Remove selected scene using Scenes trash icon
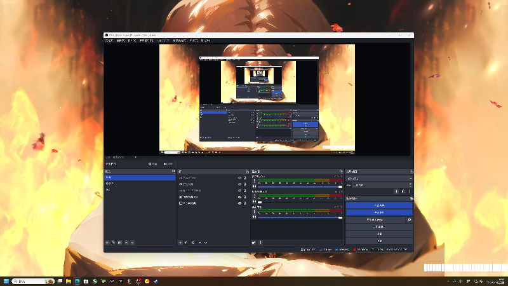The height and width of the screenshot is (286, 508). pyautogui.click(x=114, y=243)
